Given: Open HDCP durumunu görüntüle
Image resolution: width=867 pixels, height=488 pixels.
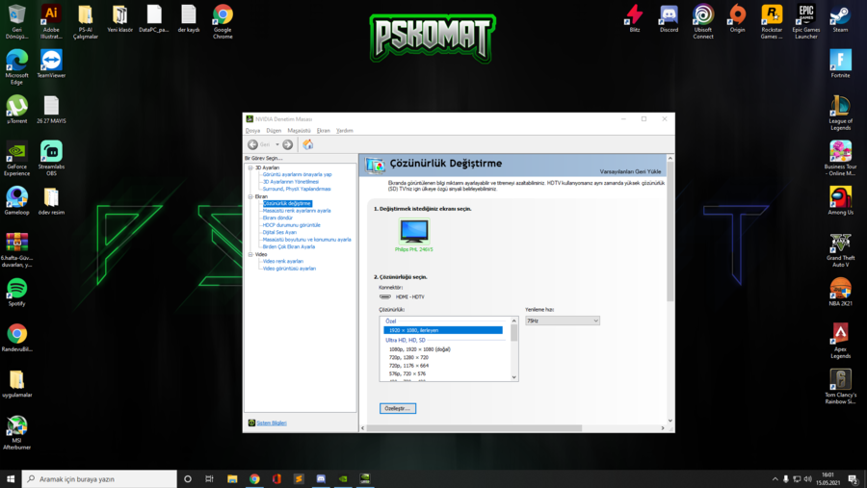Looking at the screenshot, I should pos(291,225).
